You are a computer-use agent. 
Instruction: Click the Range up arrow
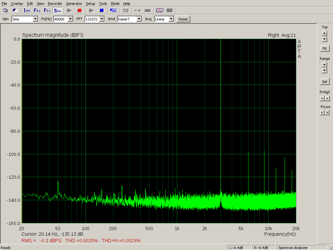pos(324,65)
